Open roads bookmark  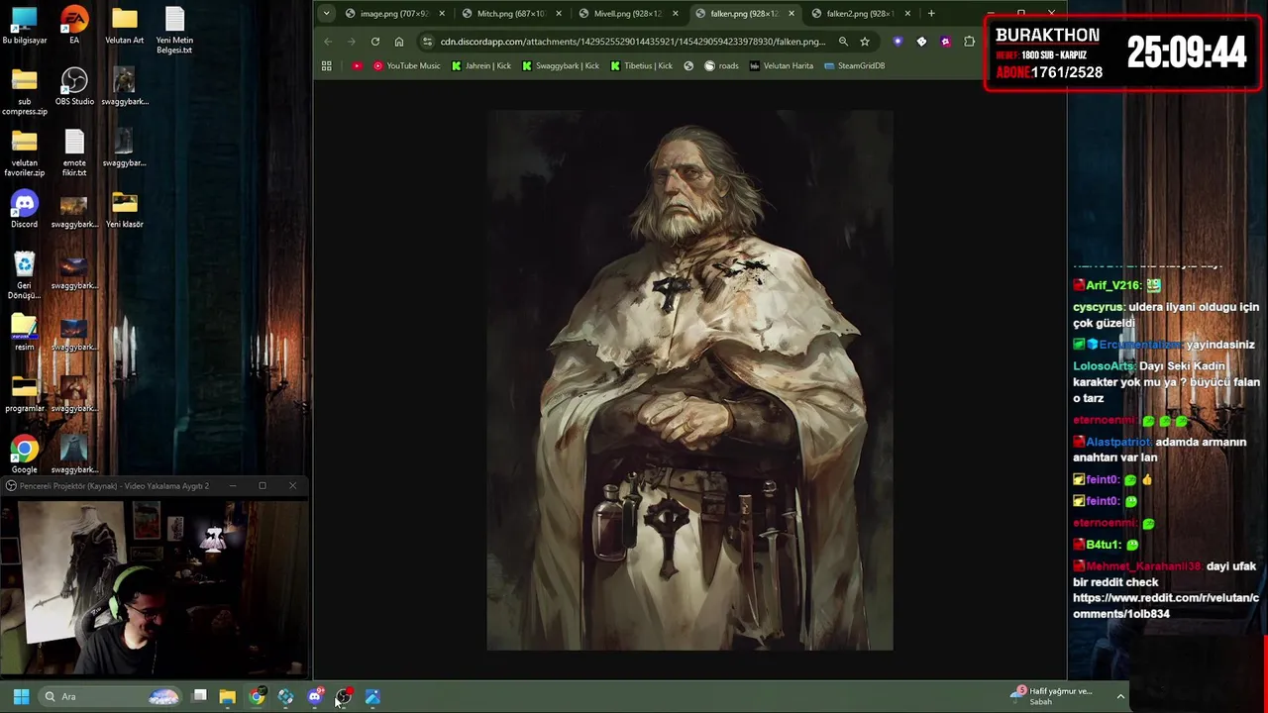721,65
